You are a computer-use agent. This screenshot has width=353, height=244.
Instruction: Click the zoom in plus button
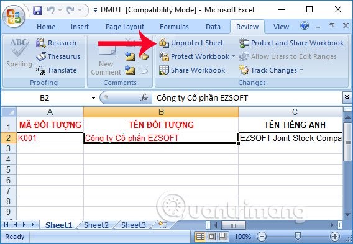click(335, 237)
